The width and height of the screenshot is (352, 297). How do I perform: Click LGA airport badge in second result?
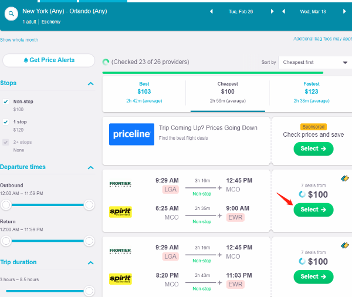click(170, 256)
